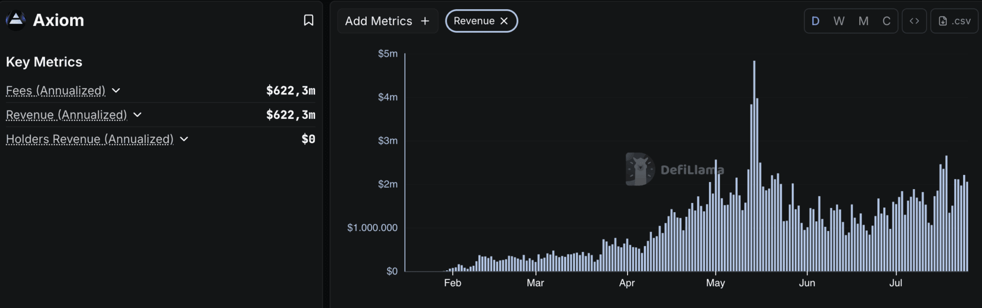Click the Apr label on the x-axis

coord(627,283)
